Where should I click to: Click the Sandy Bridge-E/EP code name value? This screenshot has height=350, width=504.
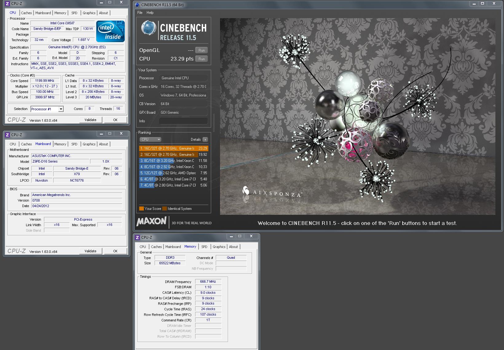coord(47,29)
